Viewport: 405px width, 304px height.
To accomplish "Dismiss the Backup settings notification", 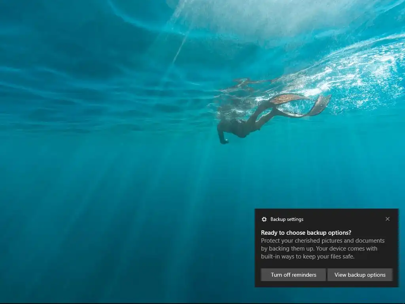I will pyautogui.click(x=388, y=219).
